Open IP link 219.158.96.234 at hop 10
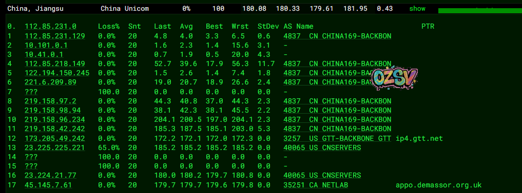Screen dimensions: 522x193 pyautogui.click(x=55, y=119)
